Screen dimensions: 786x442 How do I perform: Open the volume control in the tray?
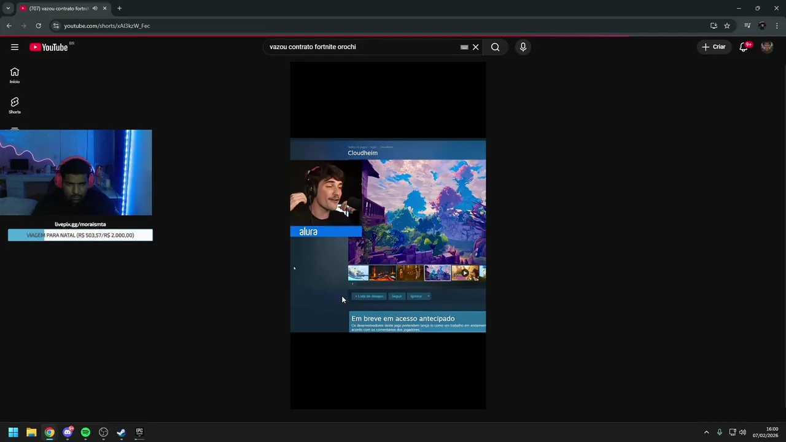[743, 432]
